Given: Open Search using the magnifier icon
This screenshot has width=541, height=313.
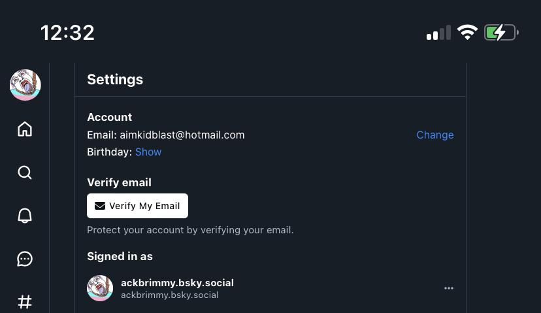Looking at the screenshot, I should 25,173.
